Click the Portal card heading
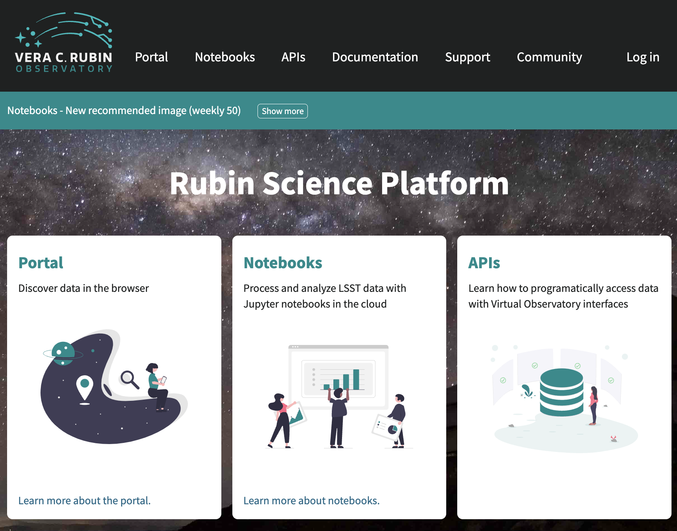677x531 pixels. coord(40,263)
